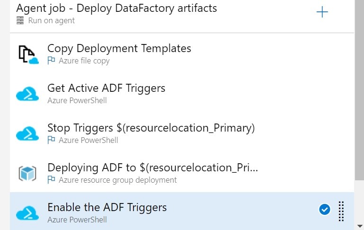Image resolution: width=364 pixels, height=230 pixels.
Task: Select the Stop Triggers $(resourcelocation_Primary) task
Action: pyautogui.click(x=151, y=128)
